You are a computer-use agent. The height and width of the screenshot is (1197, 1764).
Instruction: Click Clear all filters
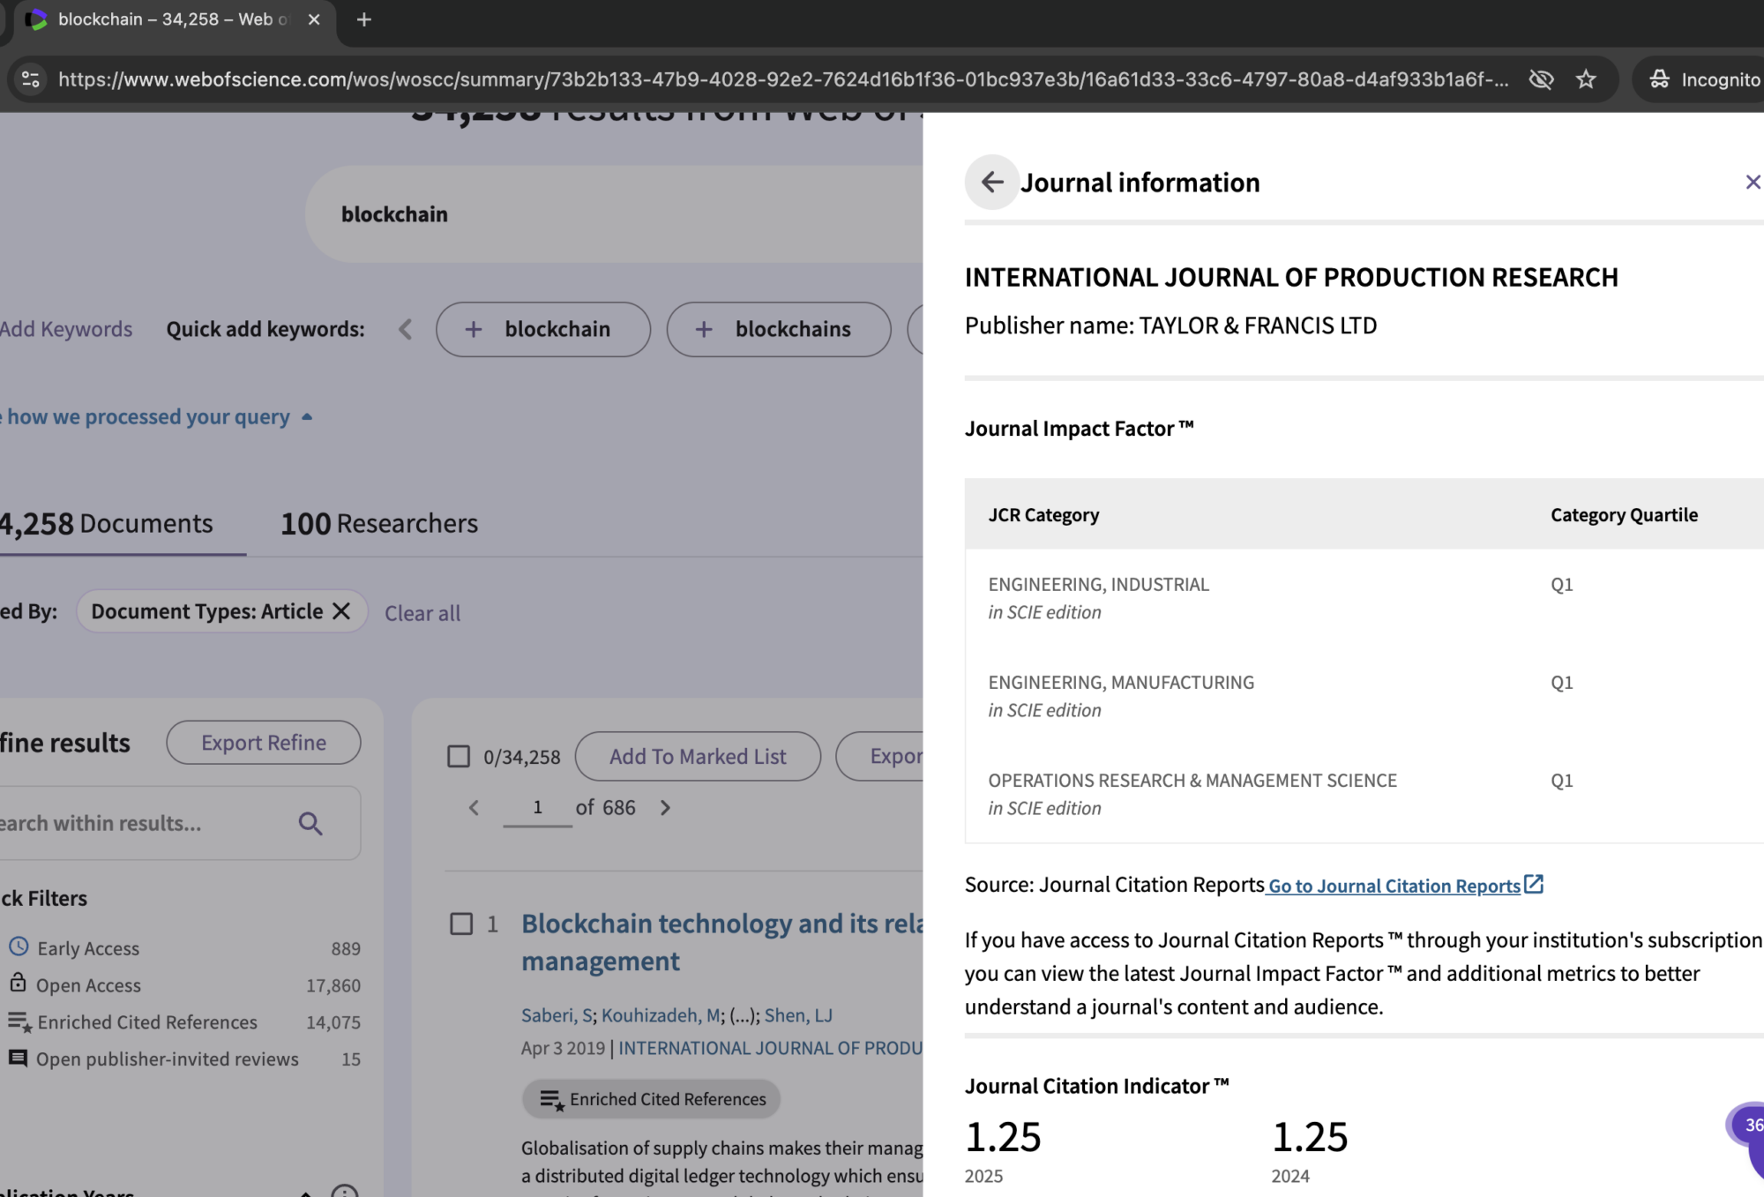pos(422,613)
